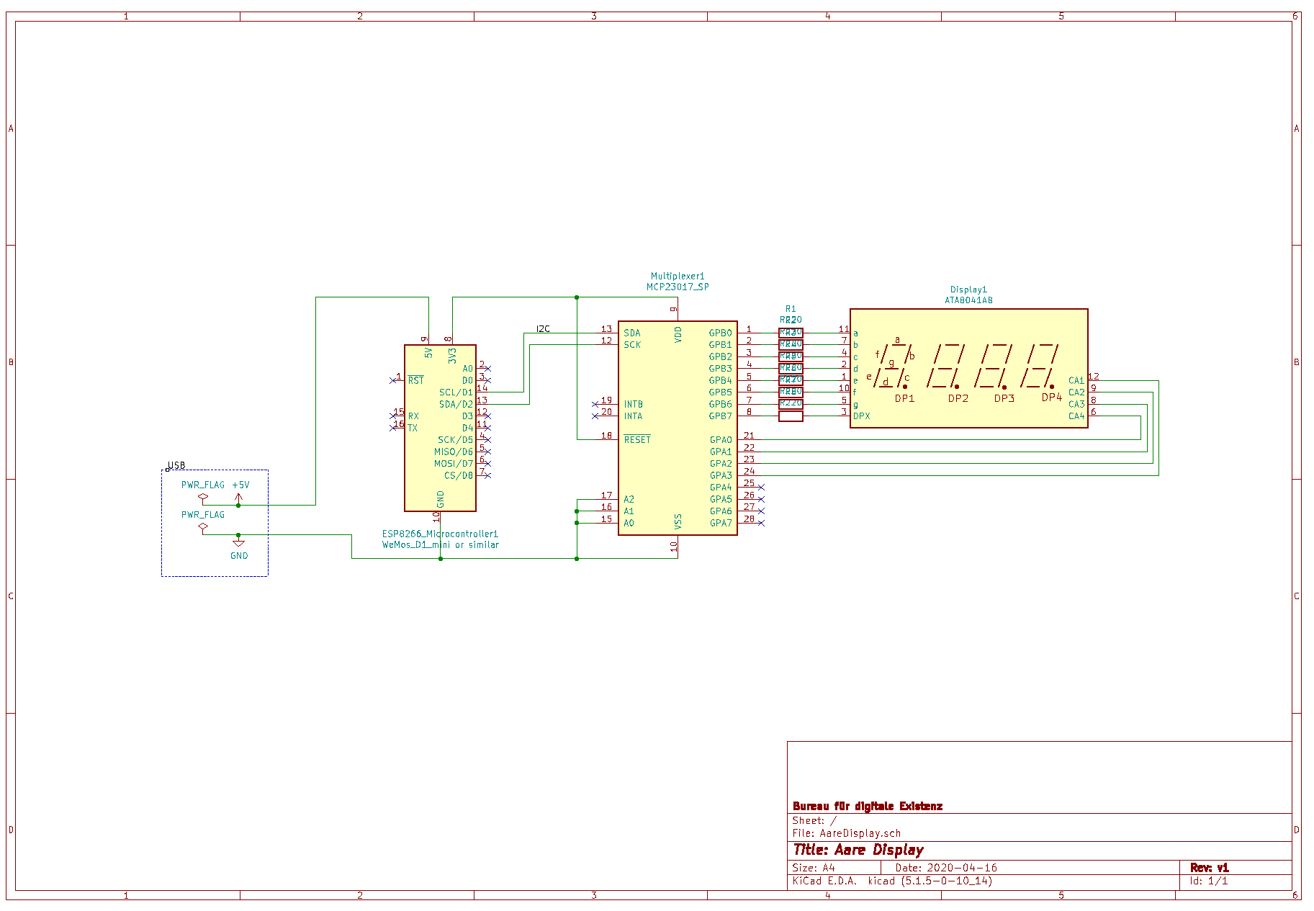The width and height of the screenshot is (1314, 911).
Task: Select the DP1 decimal point label
Action: (904, 398)
